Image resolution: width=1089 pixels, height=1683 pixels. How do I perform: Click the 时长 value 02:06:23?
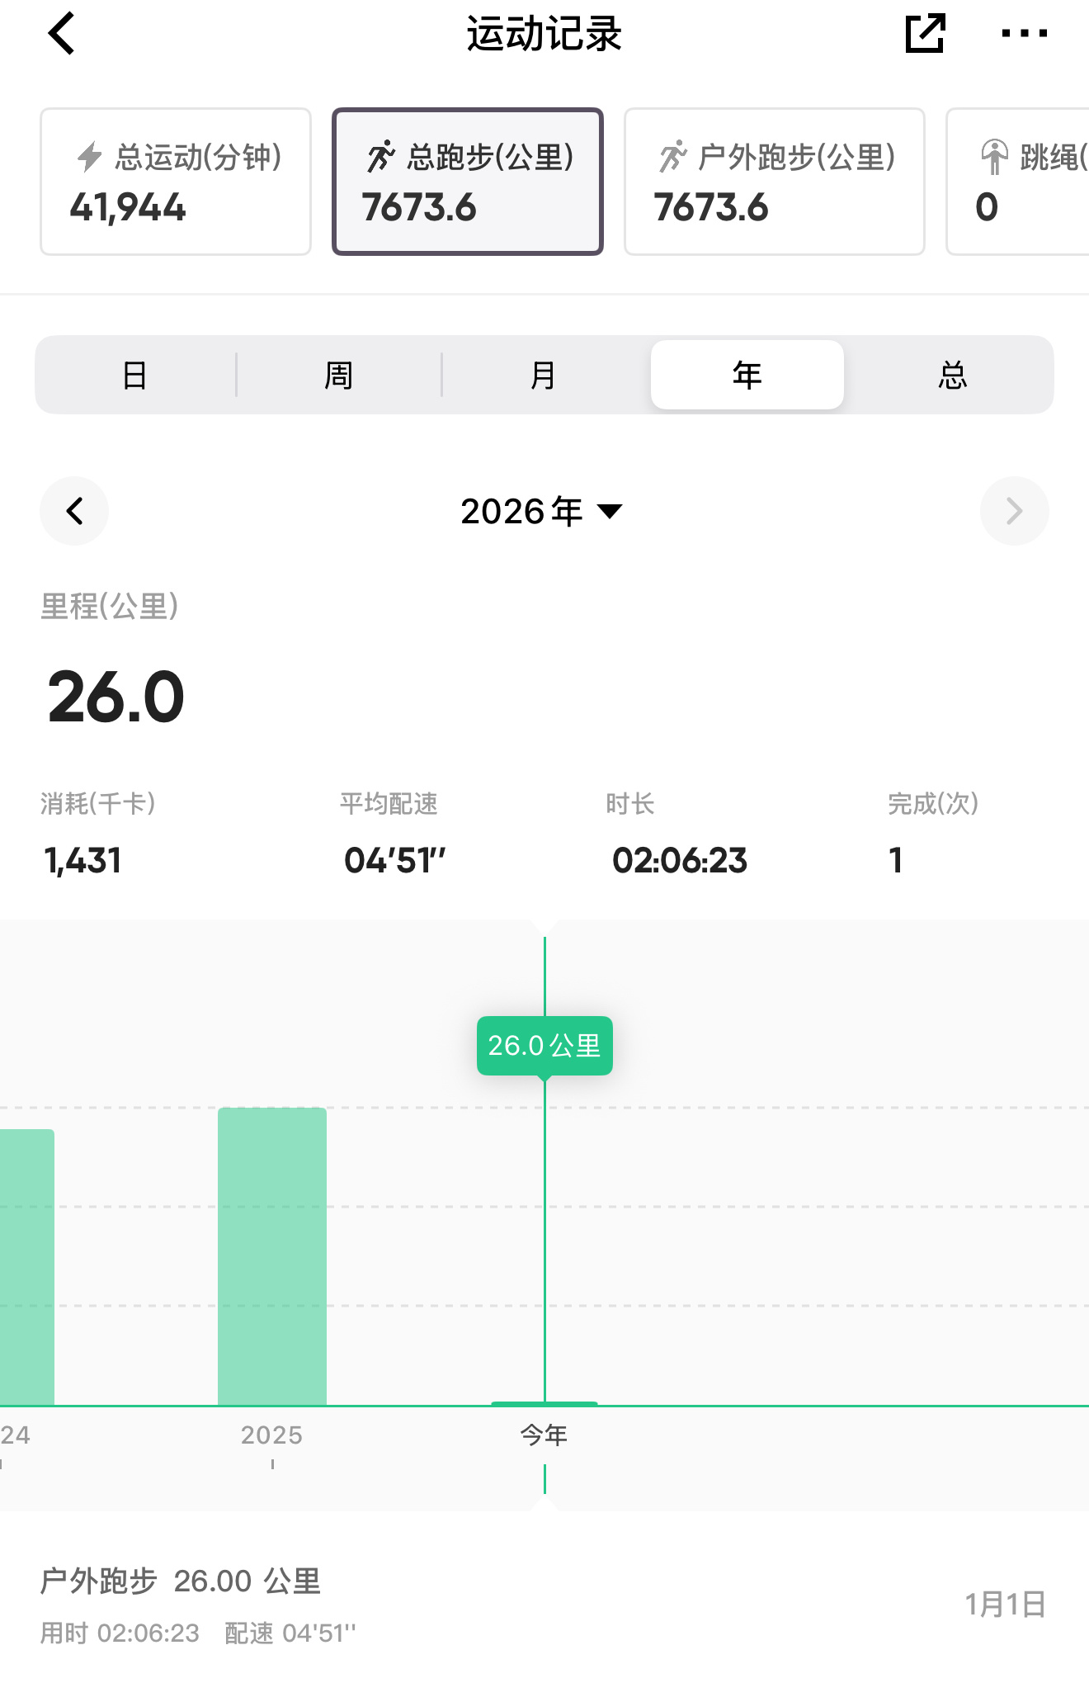(x=680, y=861)
